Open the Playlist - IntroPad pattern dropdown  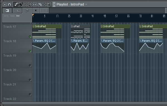coord(86,4)
